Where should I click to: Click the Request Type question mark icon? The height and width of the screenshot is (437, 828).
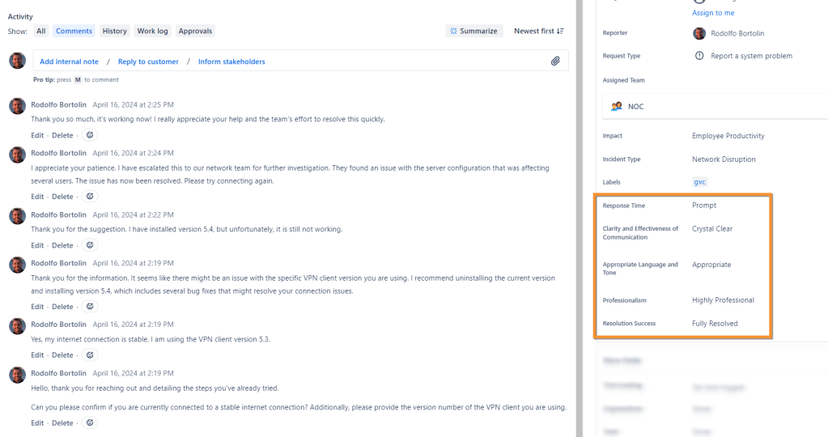tap(699, 56)
